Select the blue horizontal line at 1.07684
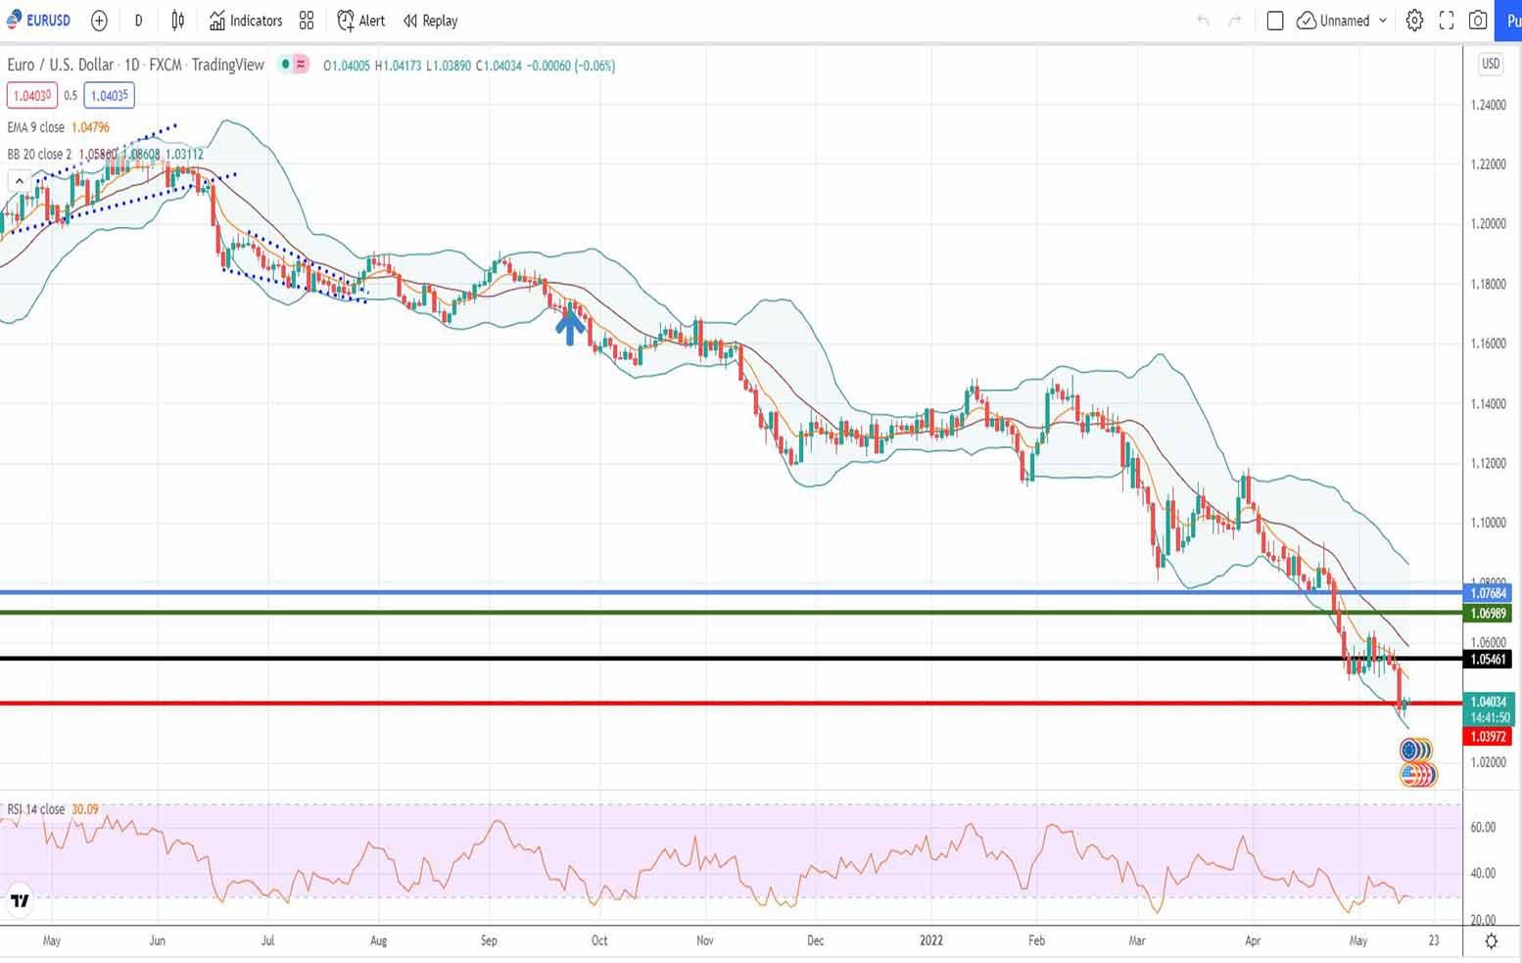Image resolution: width=1522 pixels, height=963 pixels. [686, 592]
